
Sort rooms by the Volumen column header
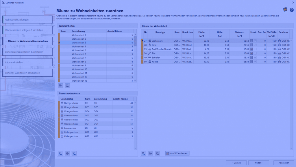240,34
